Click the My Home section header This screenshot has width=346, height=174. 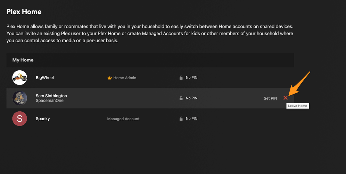point(23,60)
